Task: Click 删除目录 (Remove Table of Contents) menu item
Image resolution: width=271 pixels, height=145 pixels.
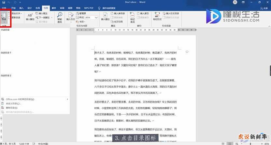Action: point(35,108)
